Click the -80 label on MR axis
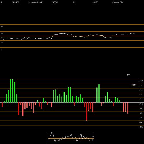Viewport: 144px width, 144px height. tap(141, 122)
